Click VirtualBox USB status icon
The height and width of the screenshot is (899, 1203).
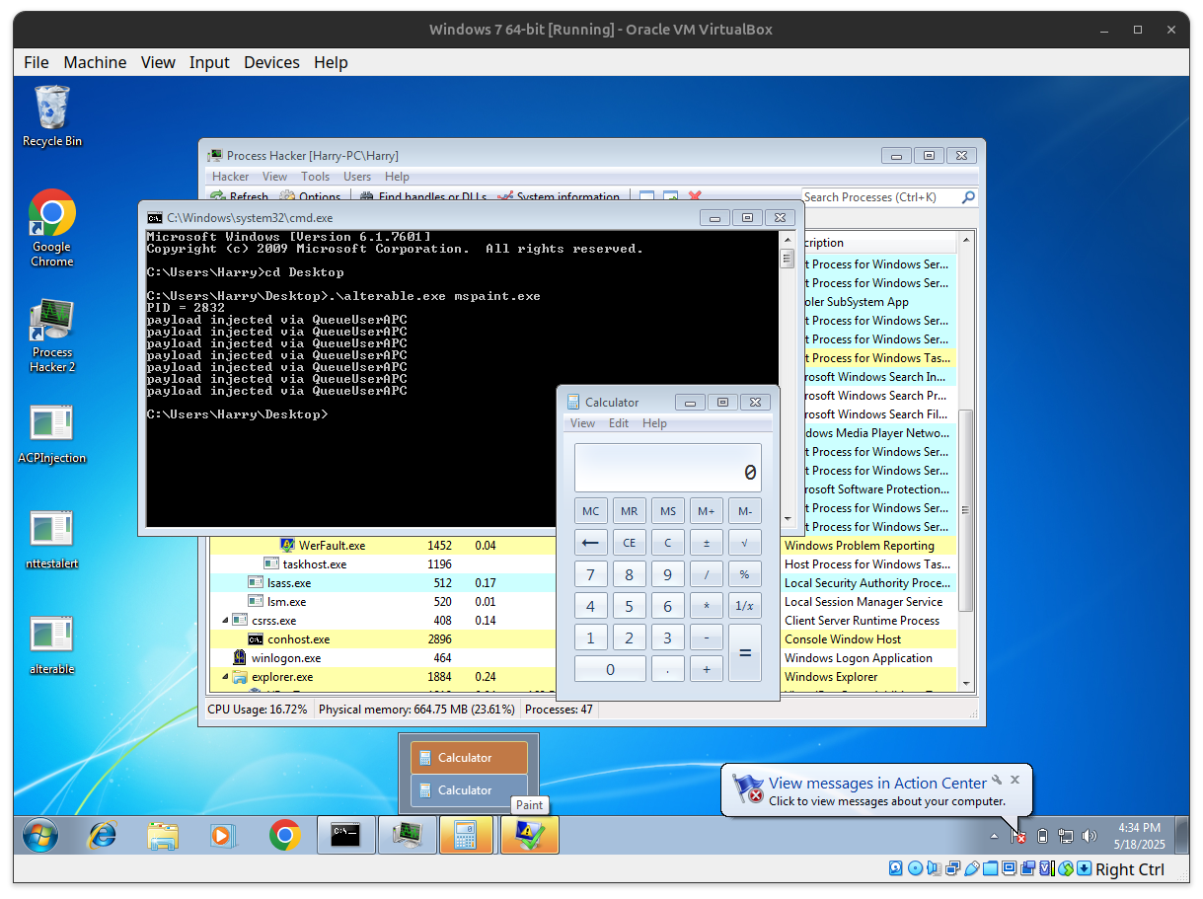pos(971,868)
